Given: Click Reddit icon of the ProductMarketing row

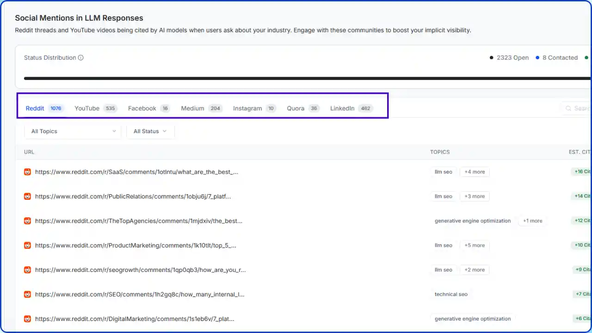Looking at the screenshot, I should point(27,245).
